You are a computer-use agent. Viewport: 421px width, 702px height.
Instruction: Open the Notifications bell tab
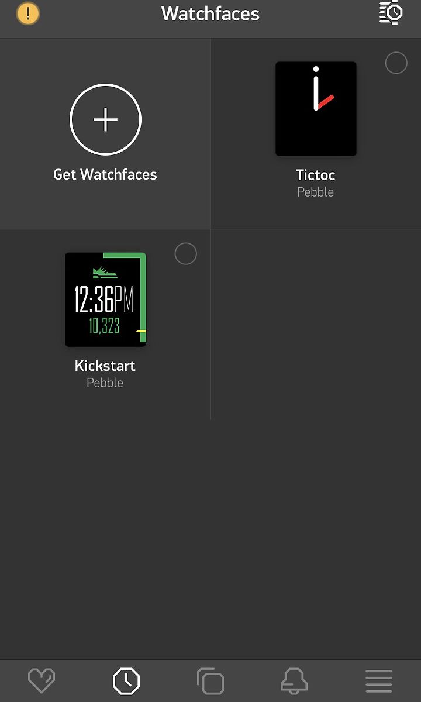(x=294, y=681)
